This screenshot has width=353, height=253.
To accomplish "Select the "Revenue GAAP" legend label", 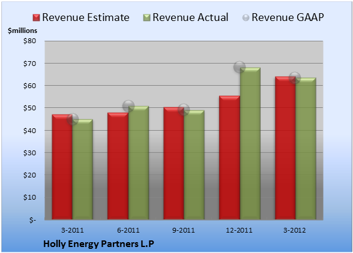I will click(288, 17).
